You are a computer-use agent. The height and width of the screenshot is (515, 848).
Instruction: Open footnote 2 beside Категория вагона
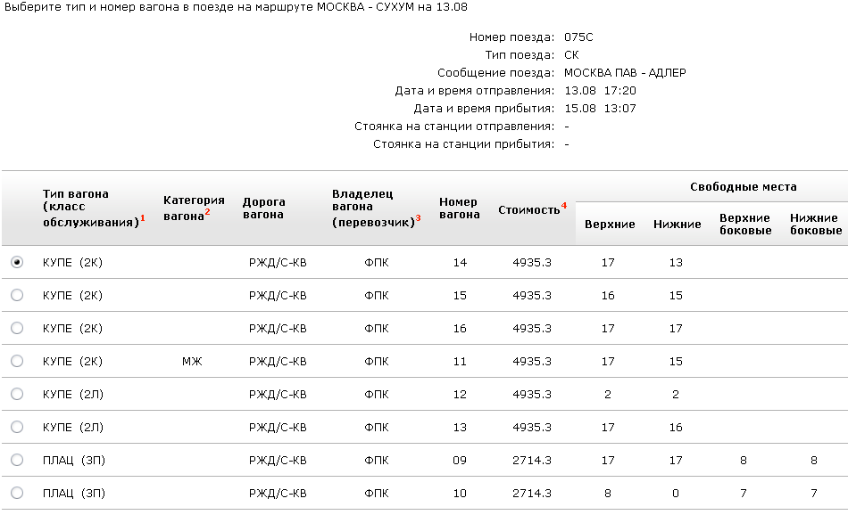[207, 212]
